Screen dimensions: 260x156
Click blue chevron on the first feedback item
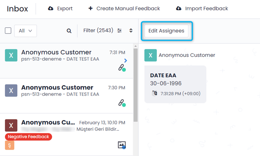tap(125, 60)
